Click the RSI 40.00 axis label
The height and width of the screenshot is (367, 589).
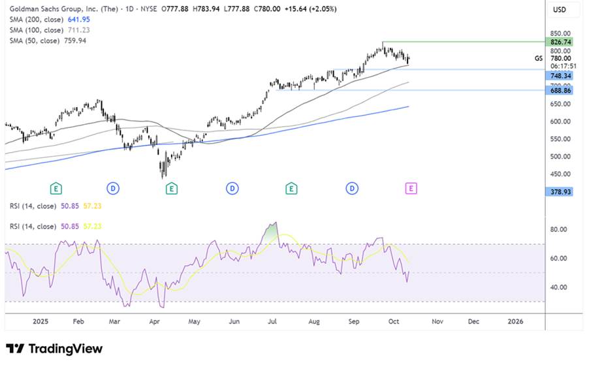pos(558,287)
